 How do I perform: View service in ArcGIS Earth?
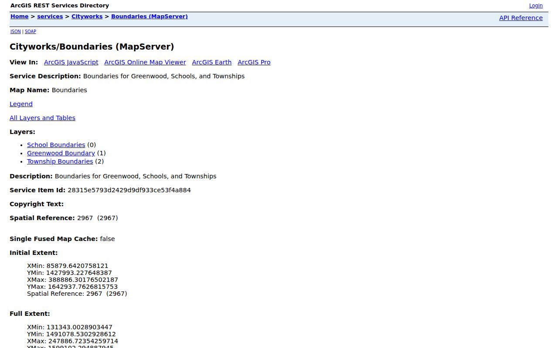tap(212, 62)
